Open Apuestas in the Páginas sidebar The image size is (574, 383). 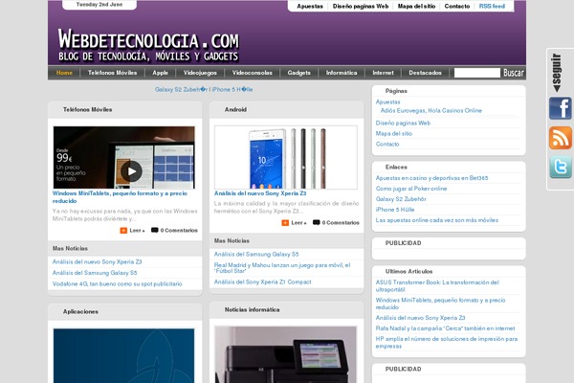point(388,101)
